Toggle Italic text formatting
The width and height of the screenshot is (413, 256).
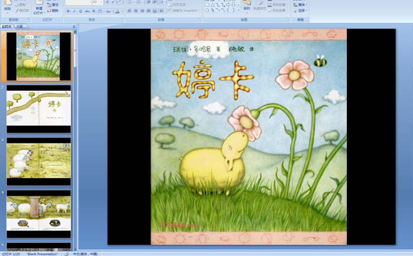point(75,11)
